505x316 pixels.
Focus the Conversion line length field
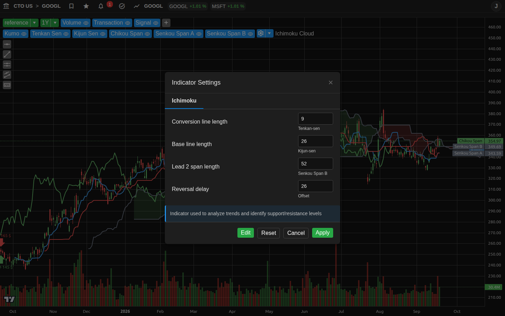click(316, 119)
